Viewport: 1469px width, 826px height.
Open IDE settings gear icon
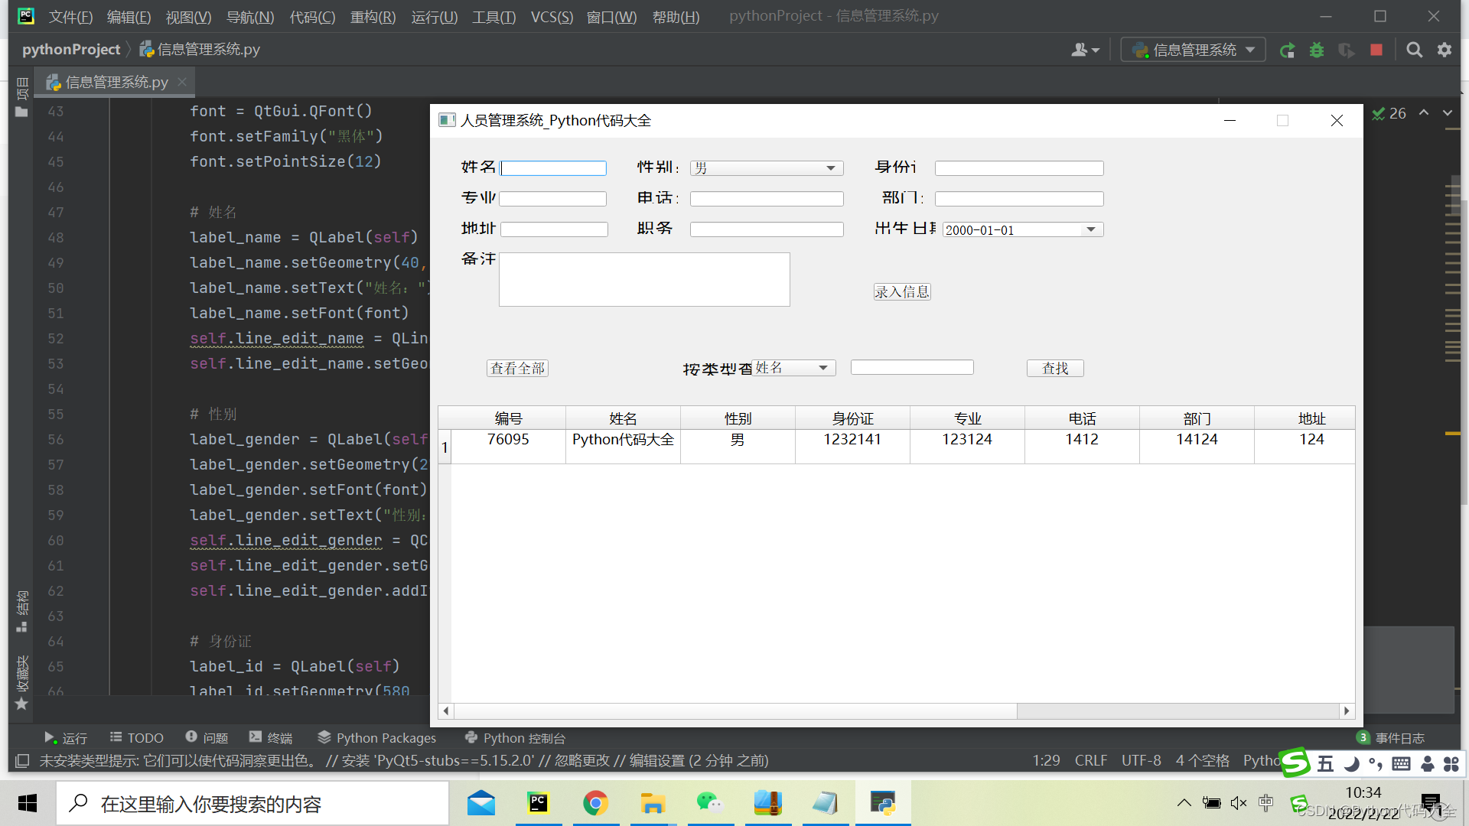click(1444, 50)
